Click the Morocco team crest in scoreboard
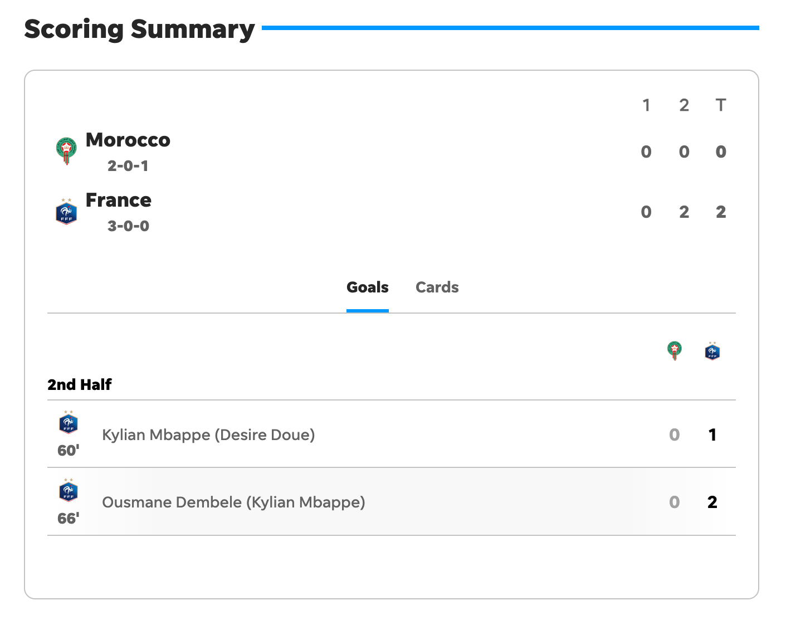 [x=66, y=151]
